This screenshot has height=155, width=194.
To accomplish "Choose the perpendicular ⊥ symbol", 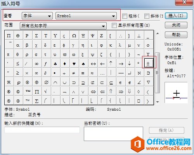I will pos(139,35).
